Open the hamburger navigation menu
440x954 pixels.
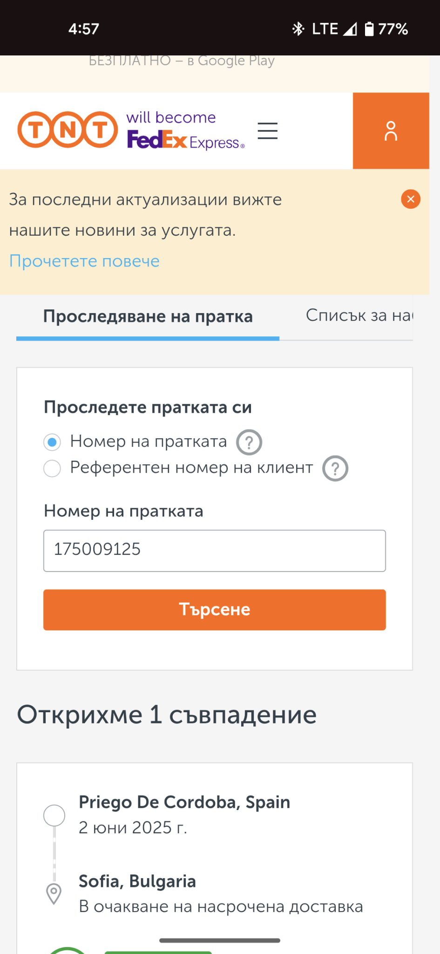click(268, 131)
